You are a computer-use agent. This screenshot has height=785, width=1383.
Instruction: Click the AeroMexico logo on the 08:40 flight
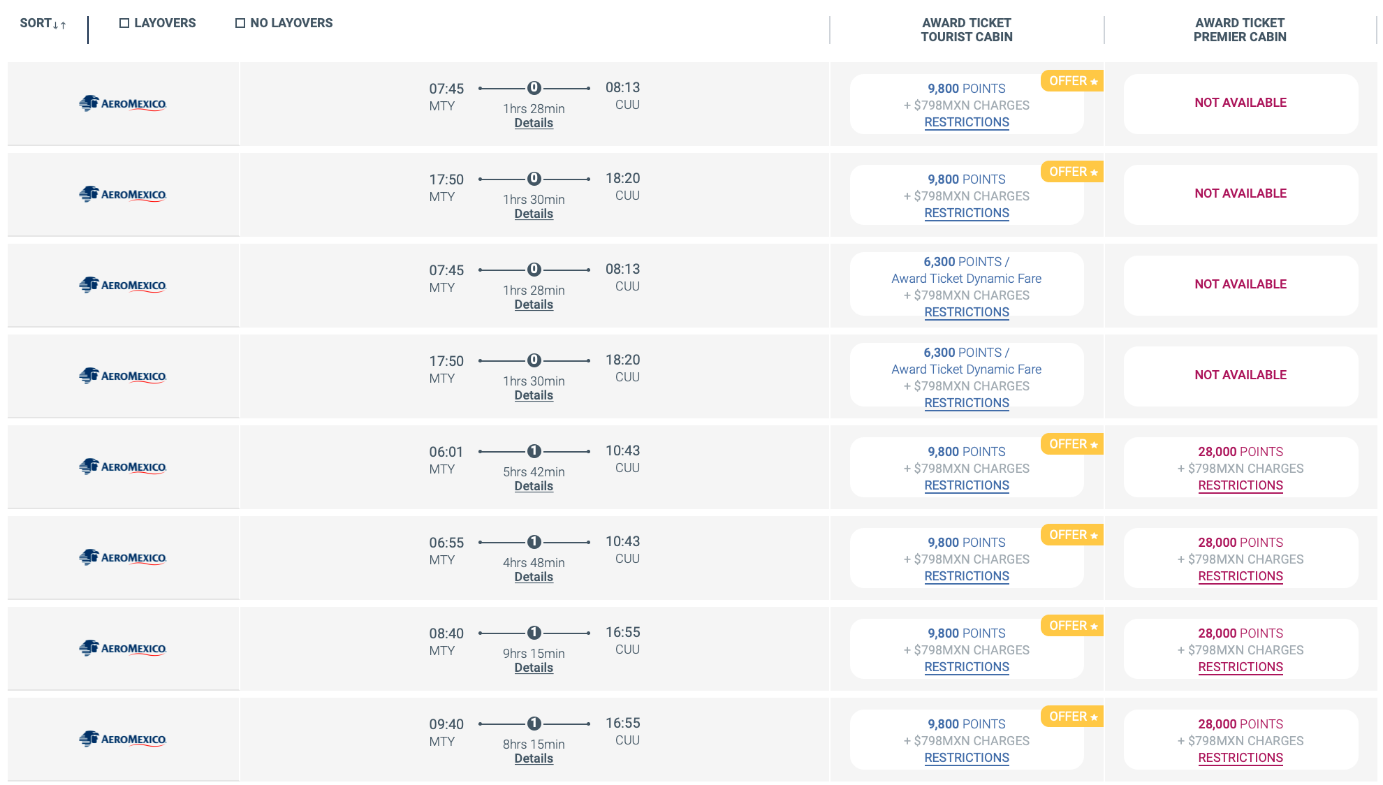pos(123,648)
